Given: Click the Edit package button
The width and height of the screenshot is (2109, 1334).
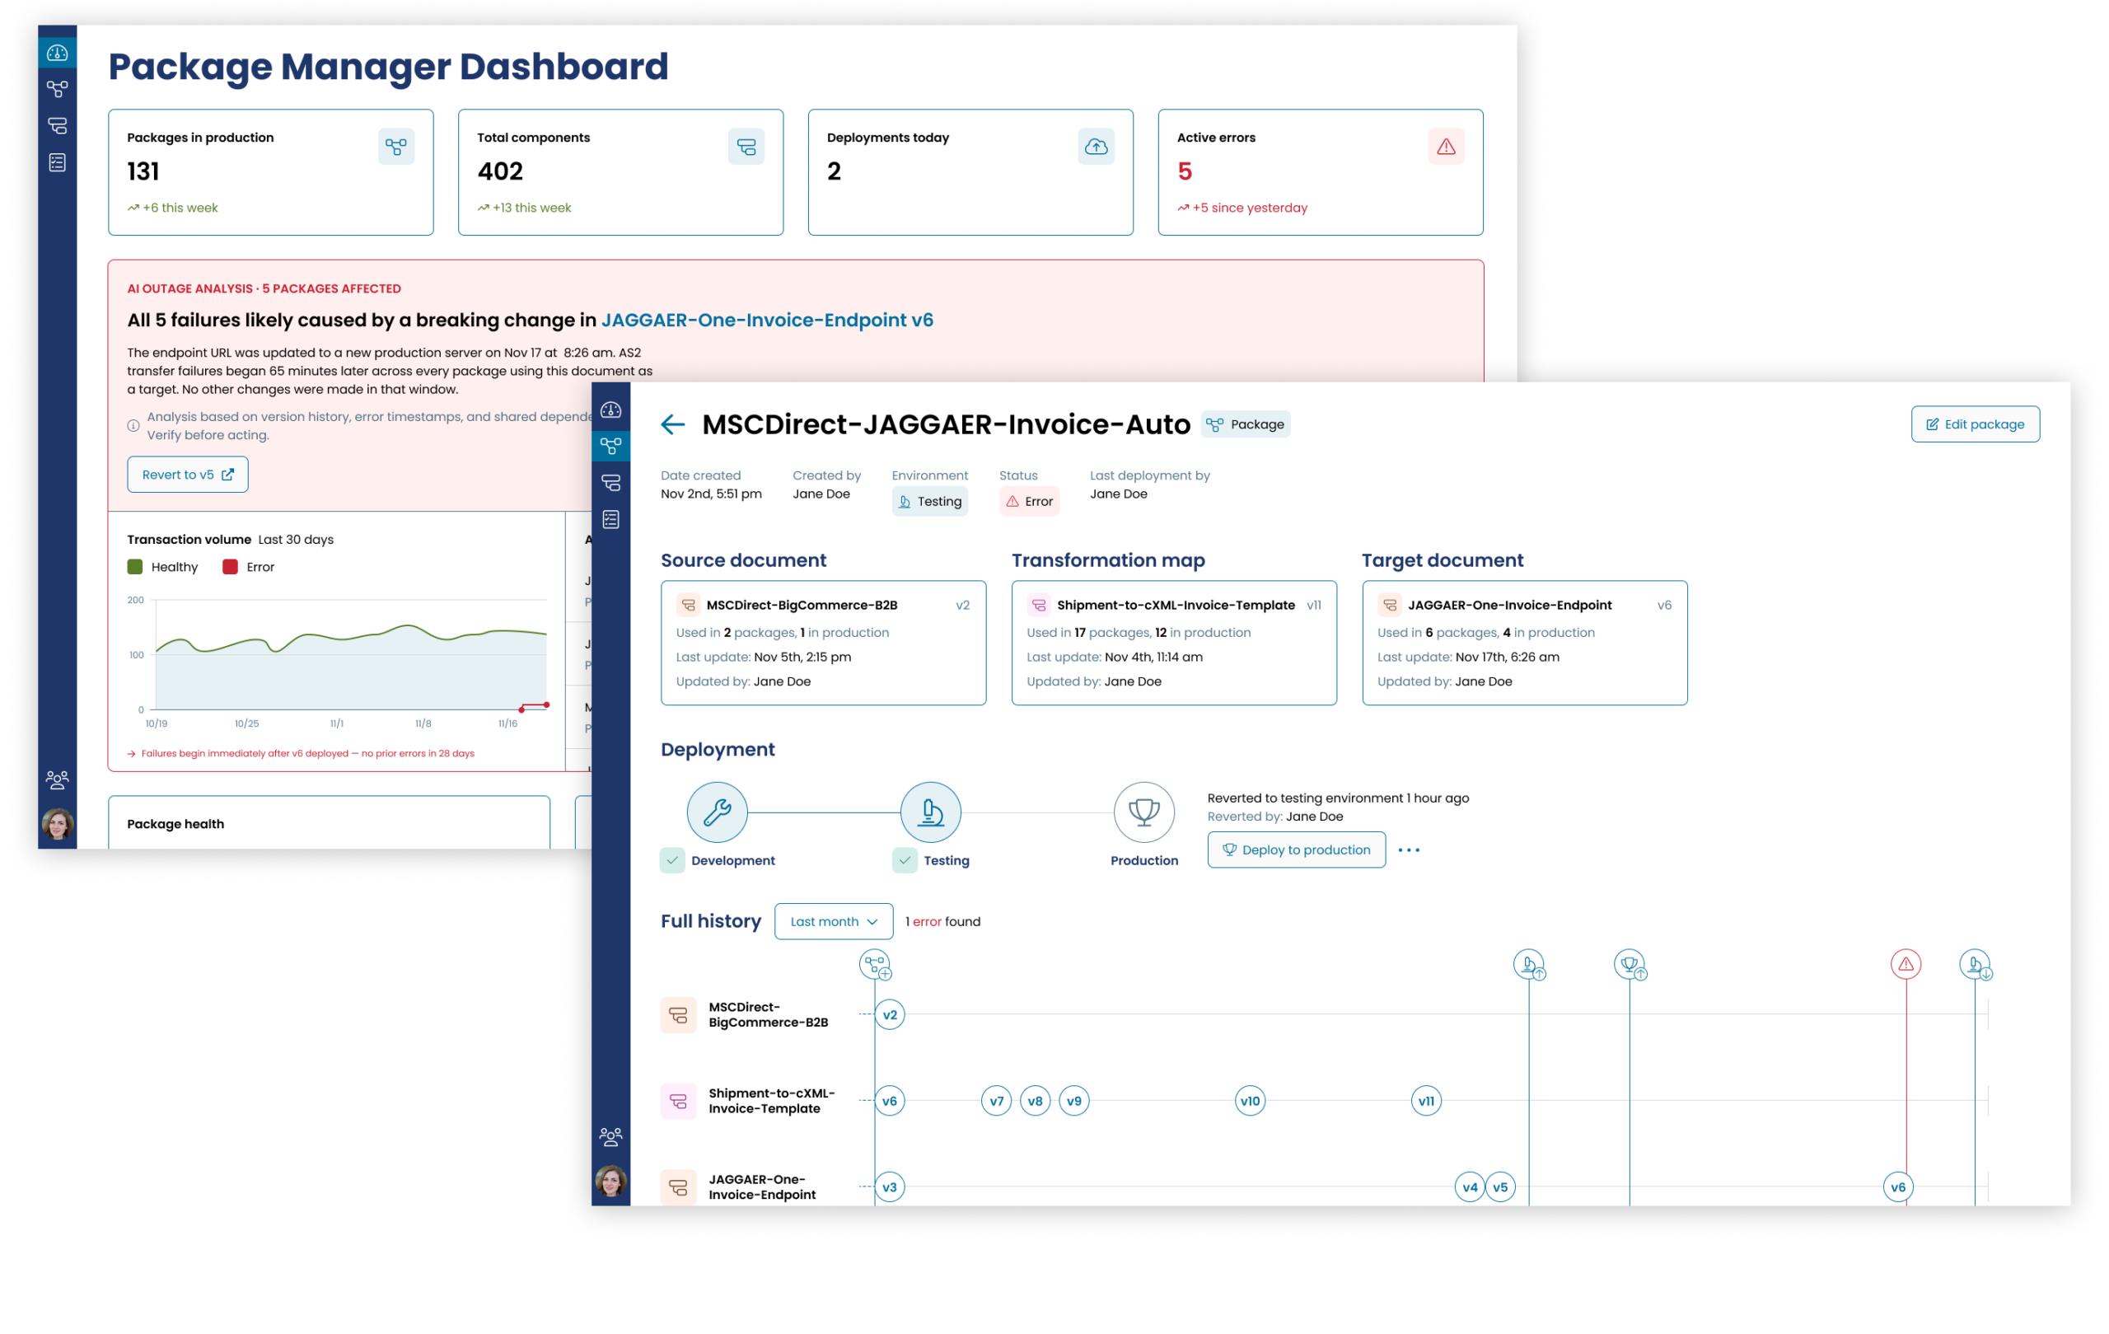Looking at the screenshot, I should click(x=1975, y=425).
